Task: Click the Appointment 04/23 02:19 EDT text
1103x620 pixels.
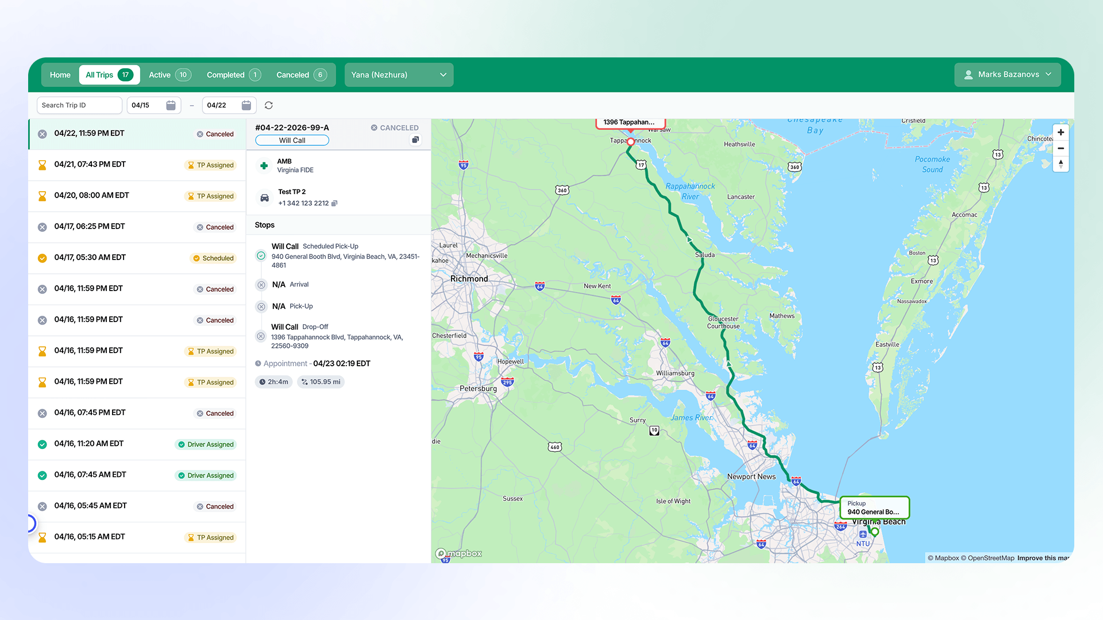Action: pos(313,364)
